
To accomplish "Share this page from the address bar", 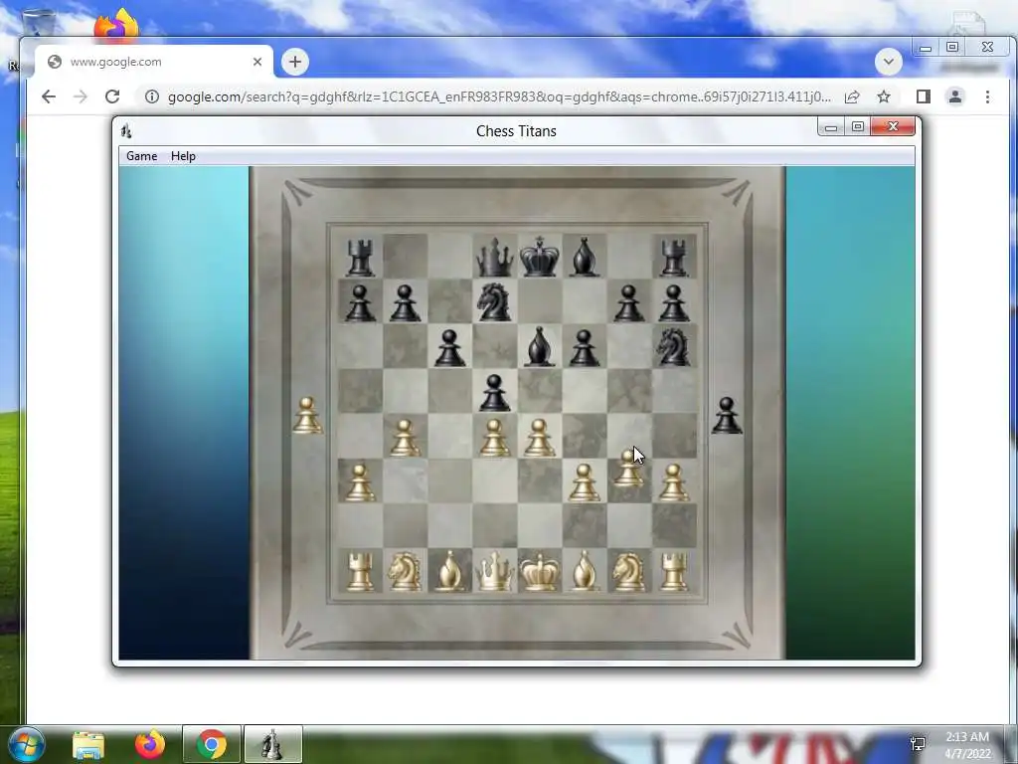I will click(852, 96).
